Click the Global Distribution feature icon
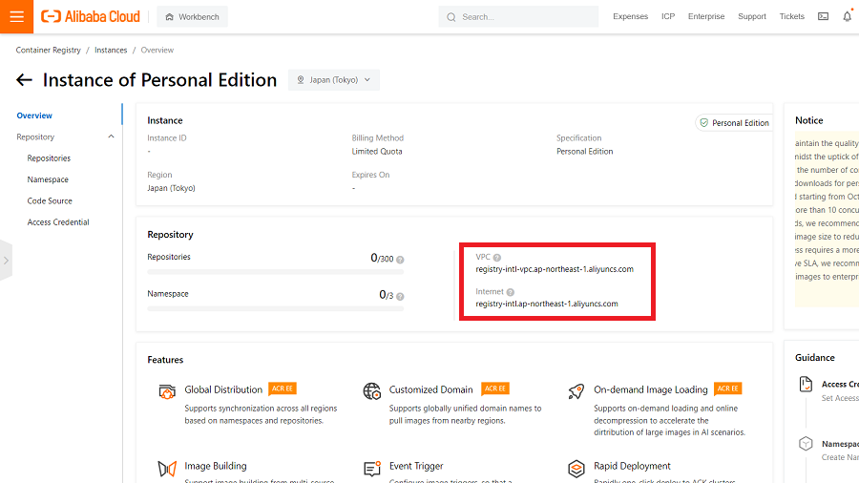859x483 pixels. (167, 391)
